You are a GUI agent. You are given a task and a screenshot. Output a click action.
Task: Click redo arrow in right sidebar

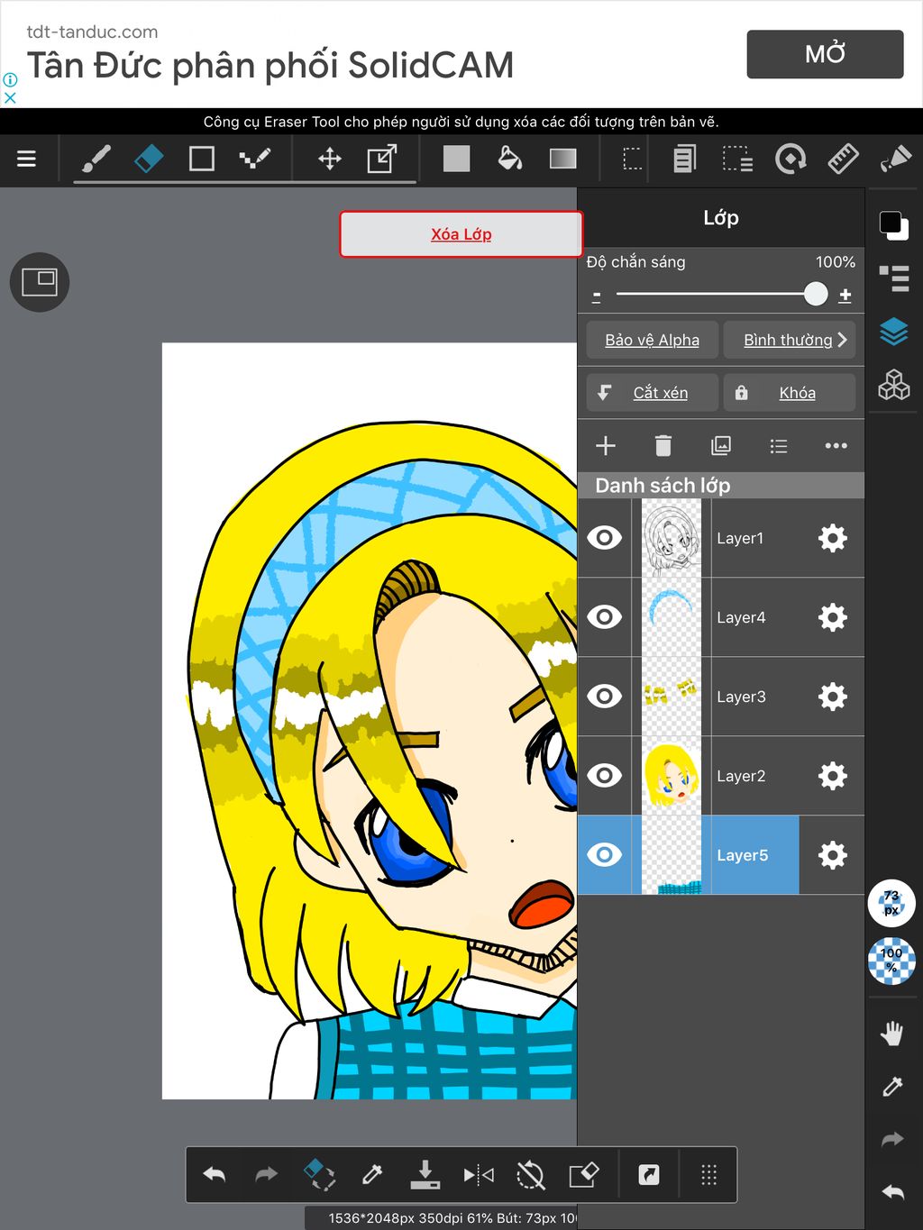pos(892,1140)
